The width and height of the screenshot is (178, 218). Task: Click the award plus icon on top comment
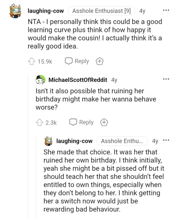click(x=99, y=61)
